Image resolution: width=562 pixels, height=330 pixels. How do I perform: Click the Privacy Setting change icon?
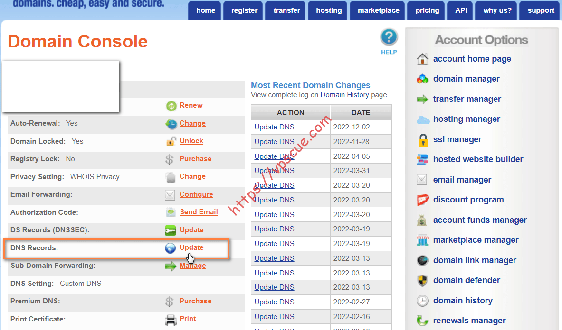click(171, 177)
